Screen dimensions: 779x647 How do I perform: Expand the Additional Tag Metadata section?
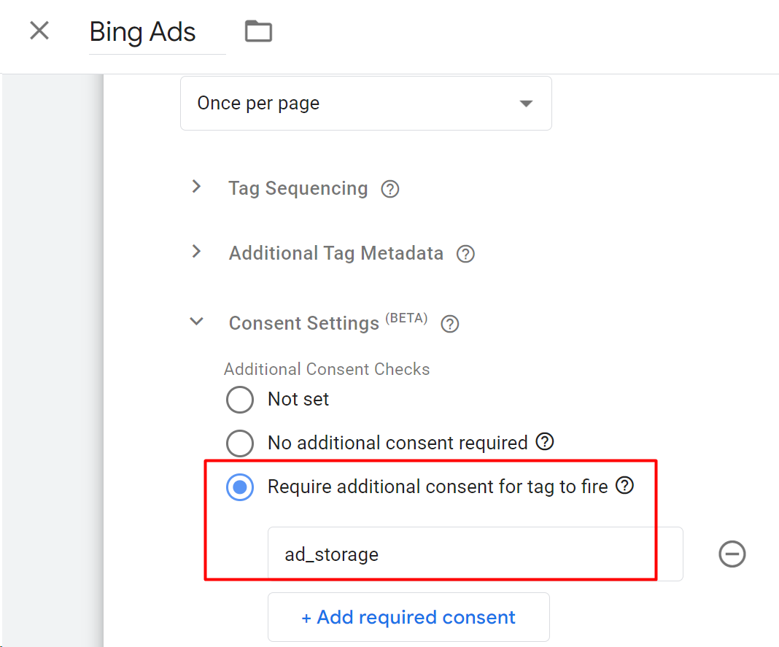(x=196, y=252)
